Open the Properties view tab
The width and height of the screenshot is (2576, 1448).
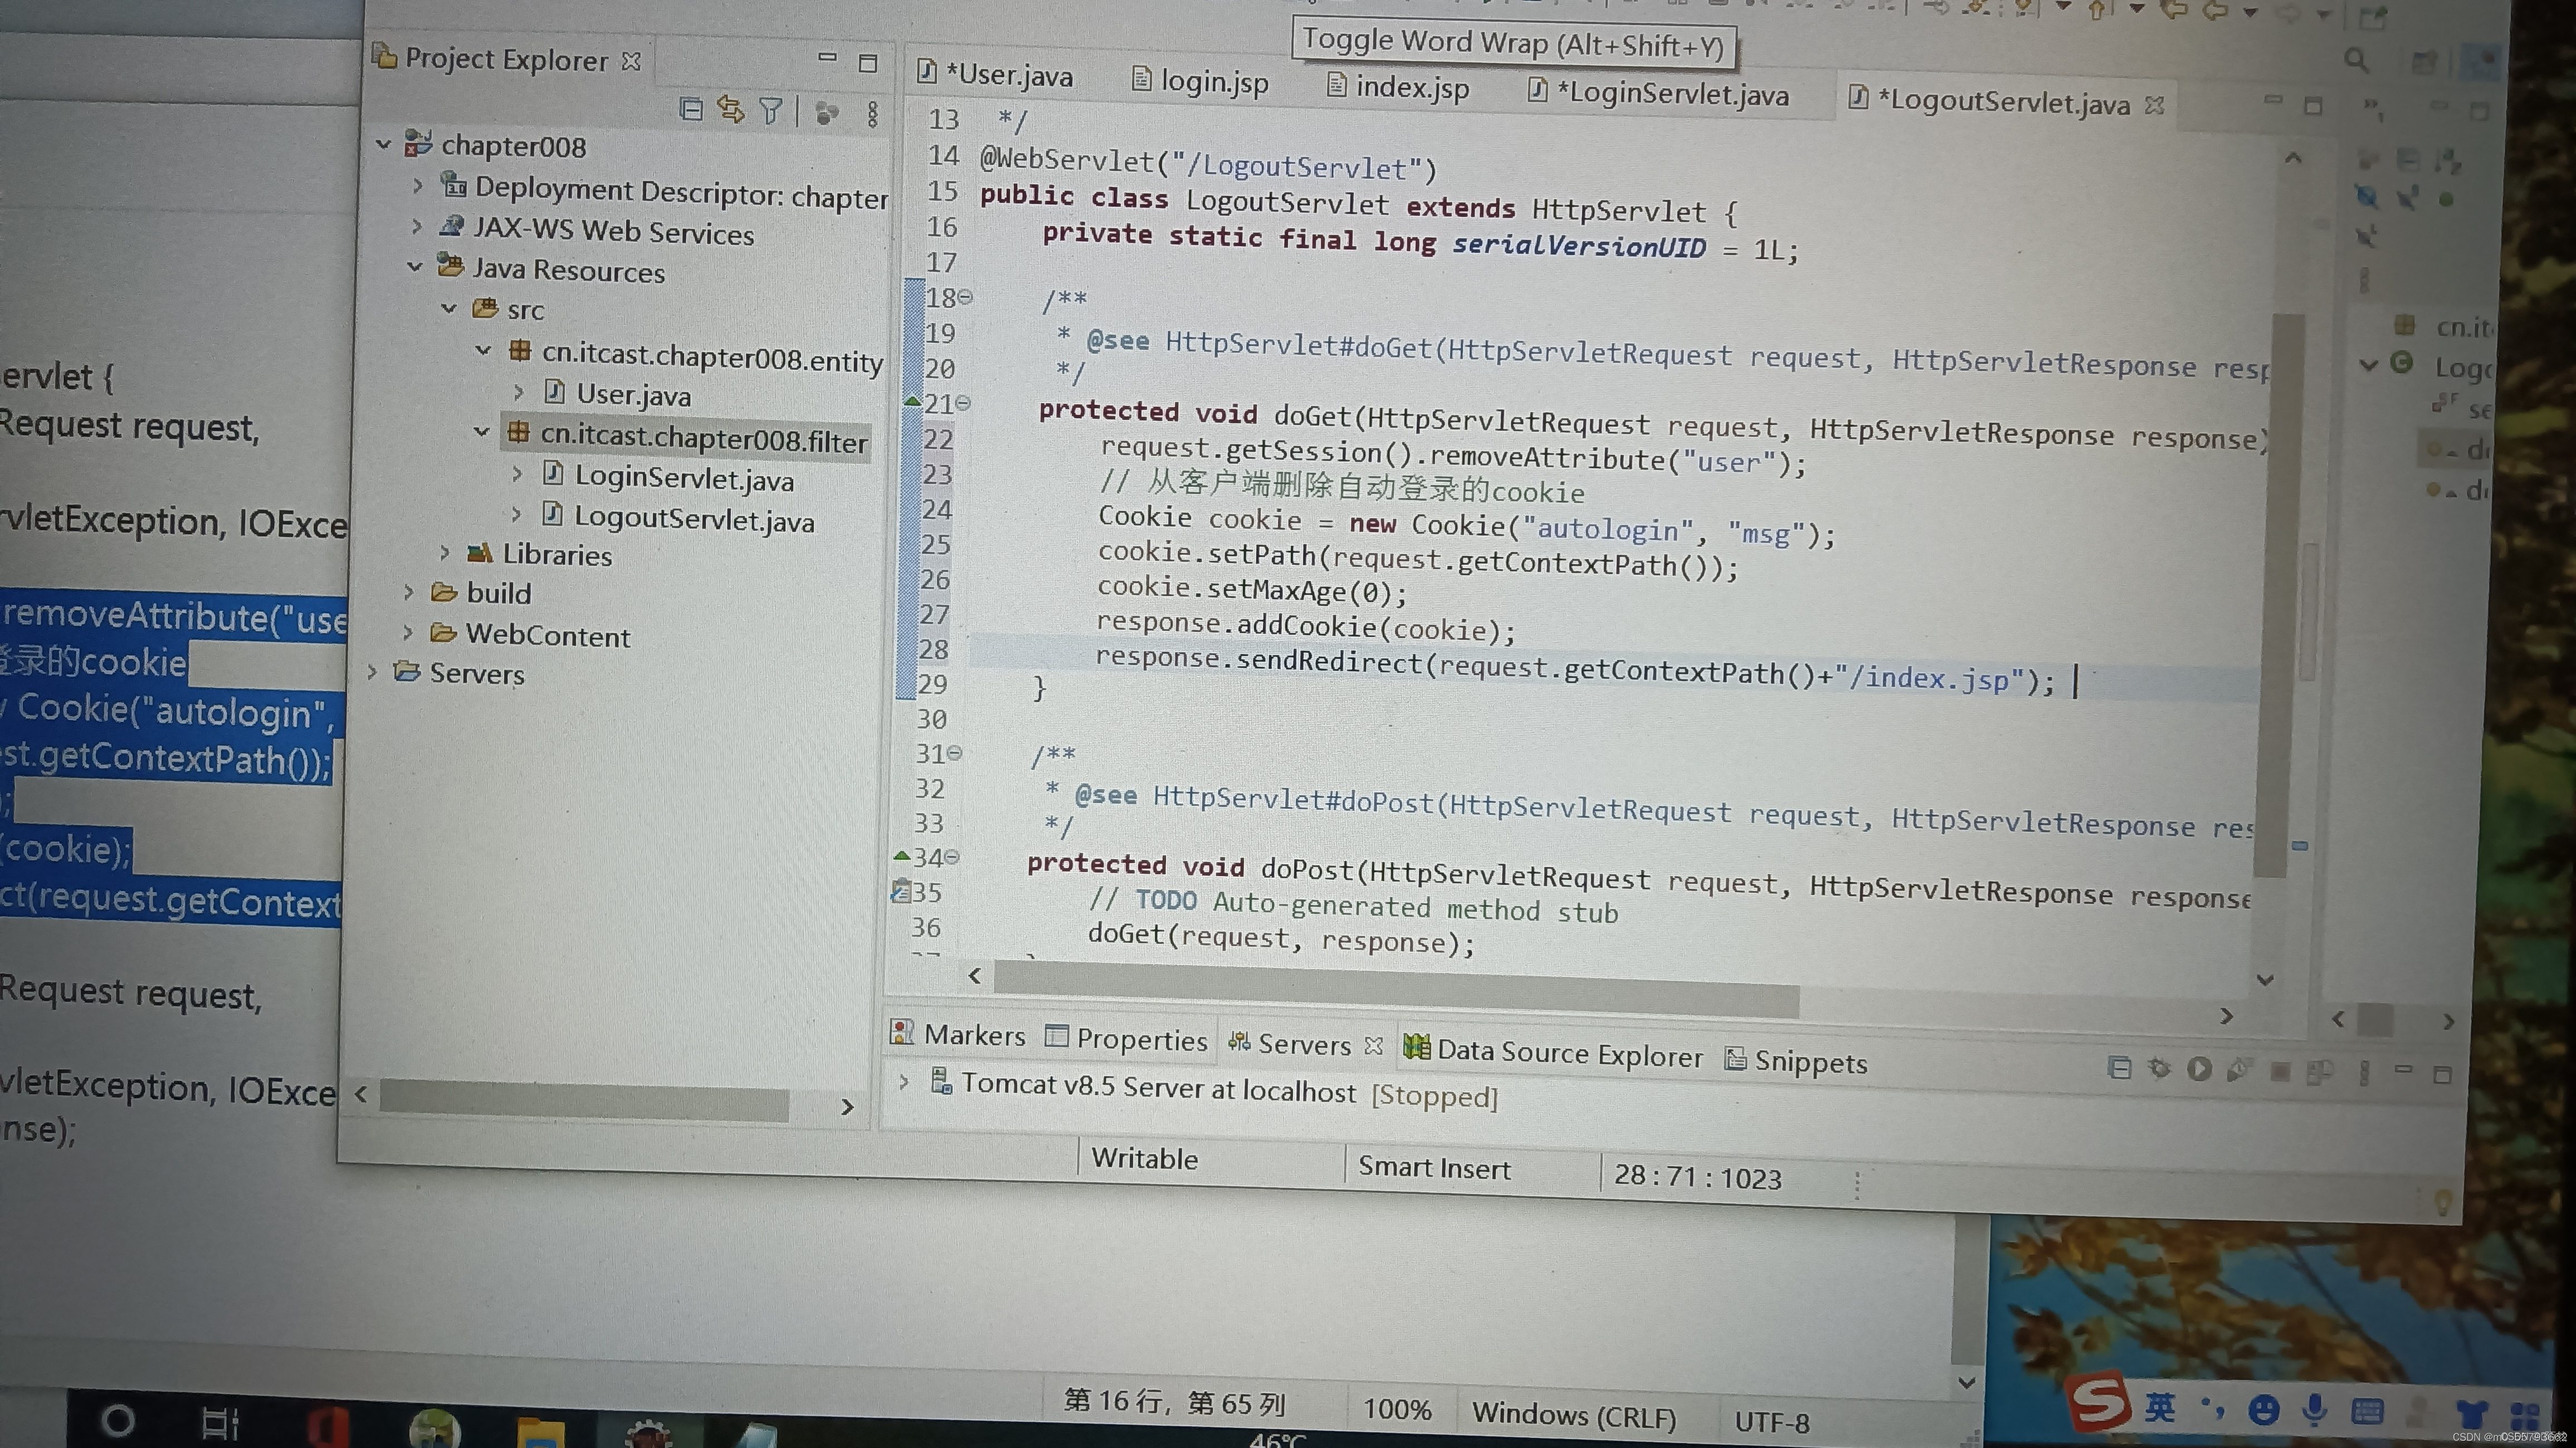1126,1039
